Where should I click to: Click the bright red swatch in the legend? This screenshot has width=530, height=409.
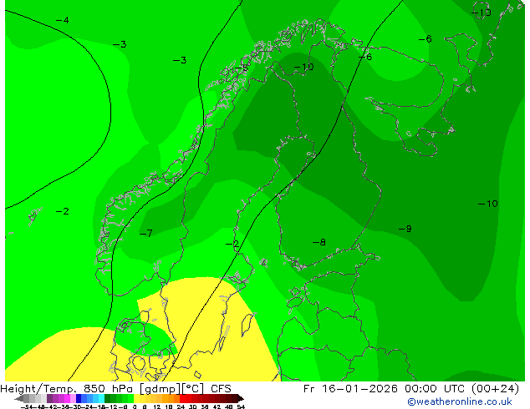coord(182,398)
